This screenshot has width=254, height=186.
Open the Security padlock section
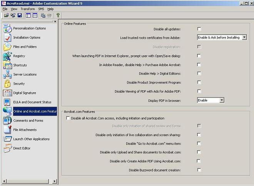[x=8, y=84]
